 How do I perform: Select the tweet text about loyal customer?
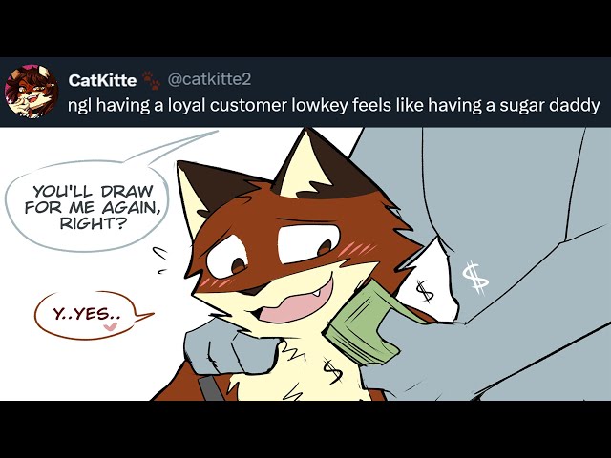(x=333, y=105)
